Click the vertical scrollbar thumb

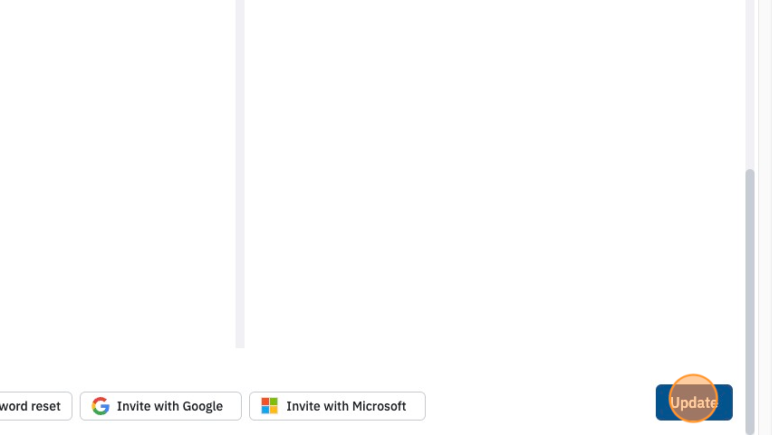(750, 301)
